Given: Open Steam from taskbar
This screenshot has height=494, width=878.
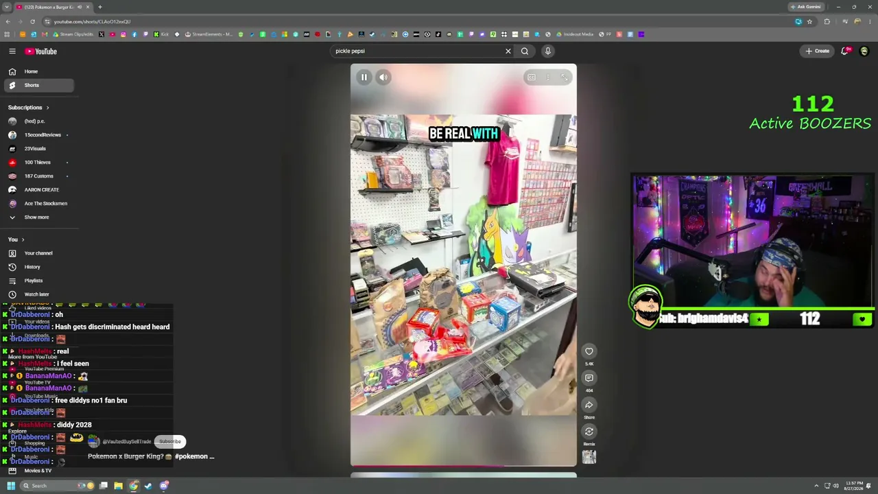Looking at the screenshot, I should [x=149, y=486].
